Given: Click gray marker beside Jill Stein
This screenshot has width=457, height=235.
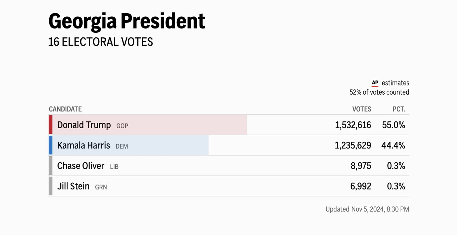Looking at the screenshot, I should tap(51, 186).
